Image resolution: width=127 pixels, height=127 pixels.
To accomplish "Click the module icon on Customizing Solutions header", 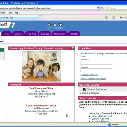I will point(73,48).
